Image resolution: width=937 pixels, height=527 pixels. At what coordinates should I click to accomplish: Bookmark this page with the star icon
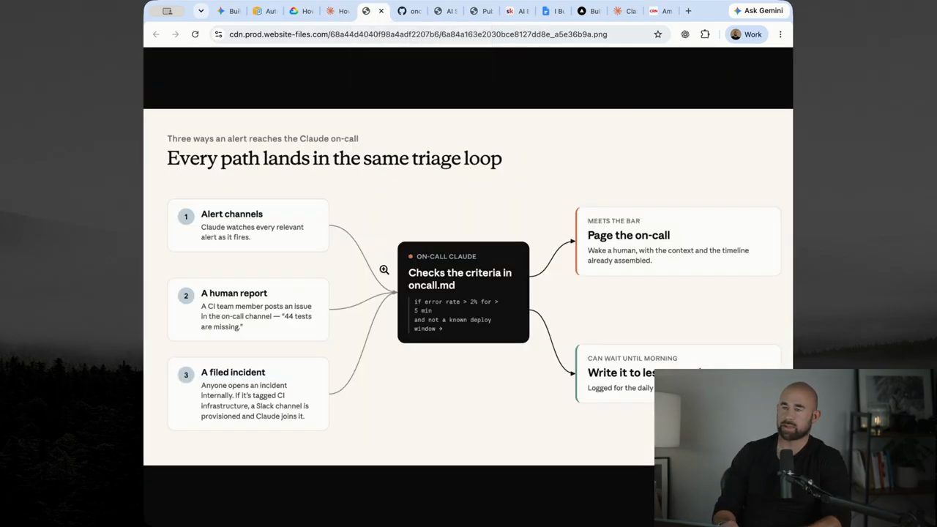(657, 34)
